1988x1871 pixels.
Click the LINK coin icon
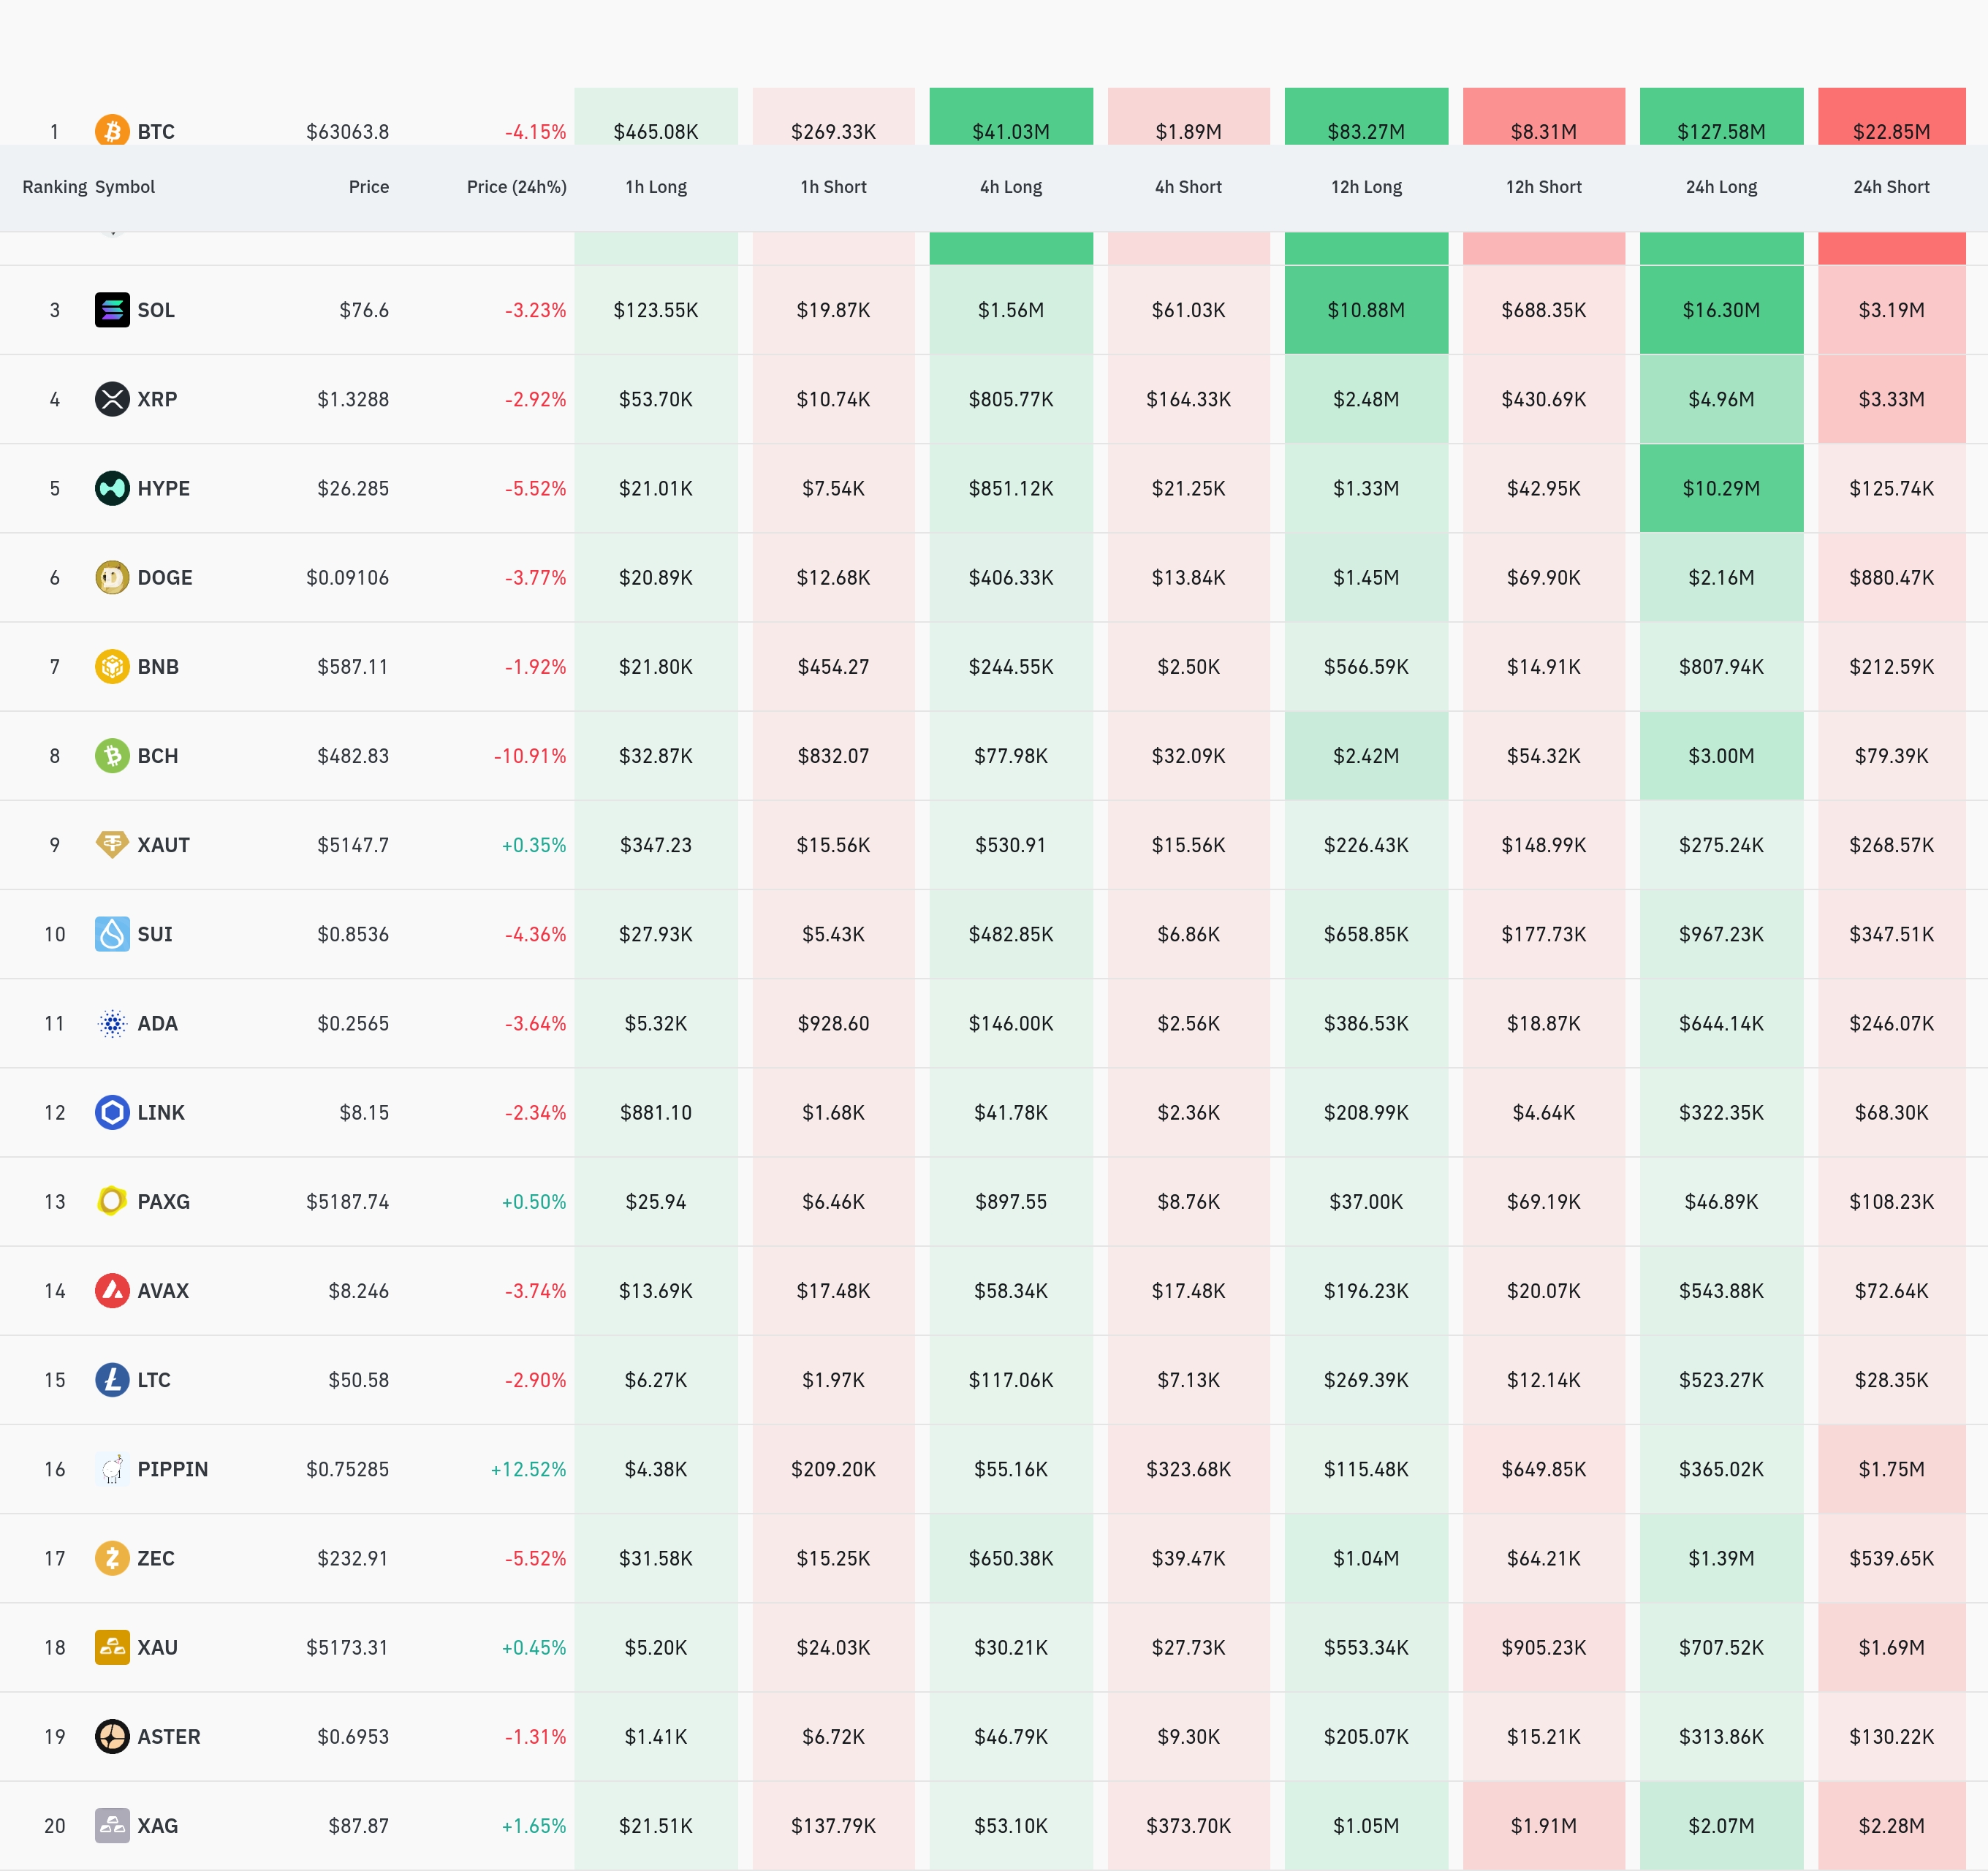[x=112, y=1112]
